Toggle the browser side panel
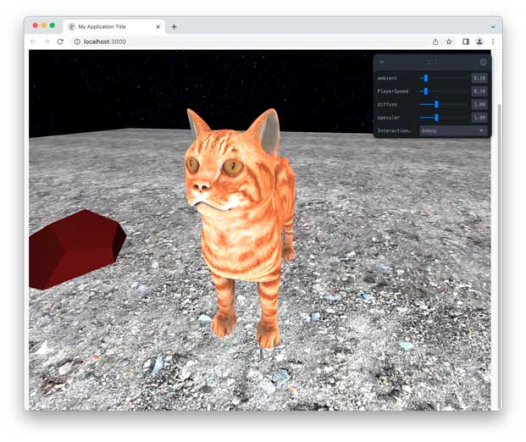The width and height of the screenshot is (526, 442). click(x=466, y=41)
